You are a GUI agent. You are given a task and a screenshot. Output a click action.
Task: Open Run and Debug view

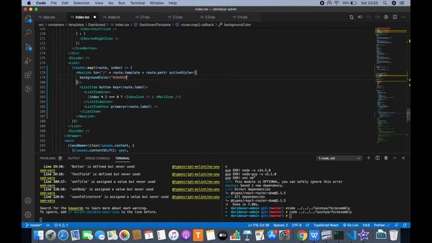[x=28, y=61]
